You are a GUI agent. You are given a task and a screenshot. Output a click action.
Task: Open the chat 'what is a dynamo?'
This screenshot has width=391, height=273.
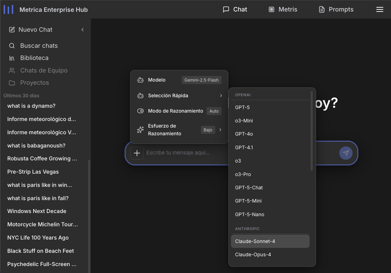[x=31, y=106]
